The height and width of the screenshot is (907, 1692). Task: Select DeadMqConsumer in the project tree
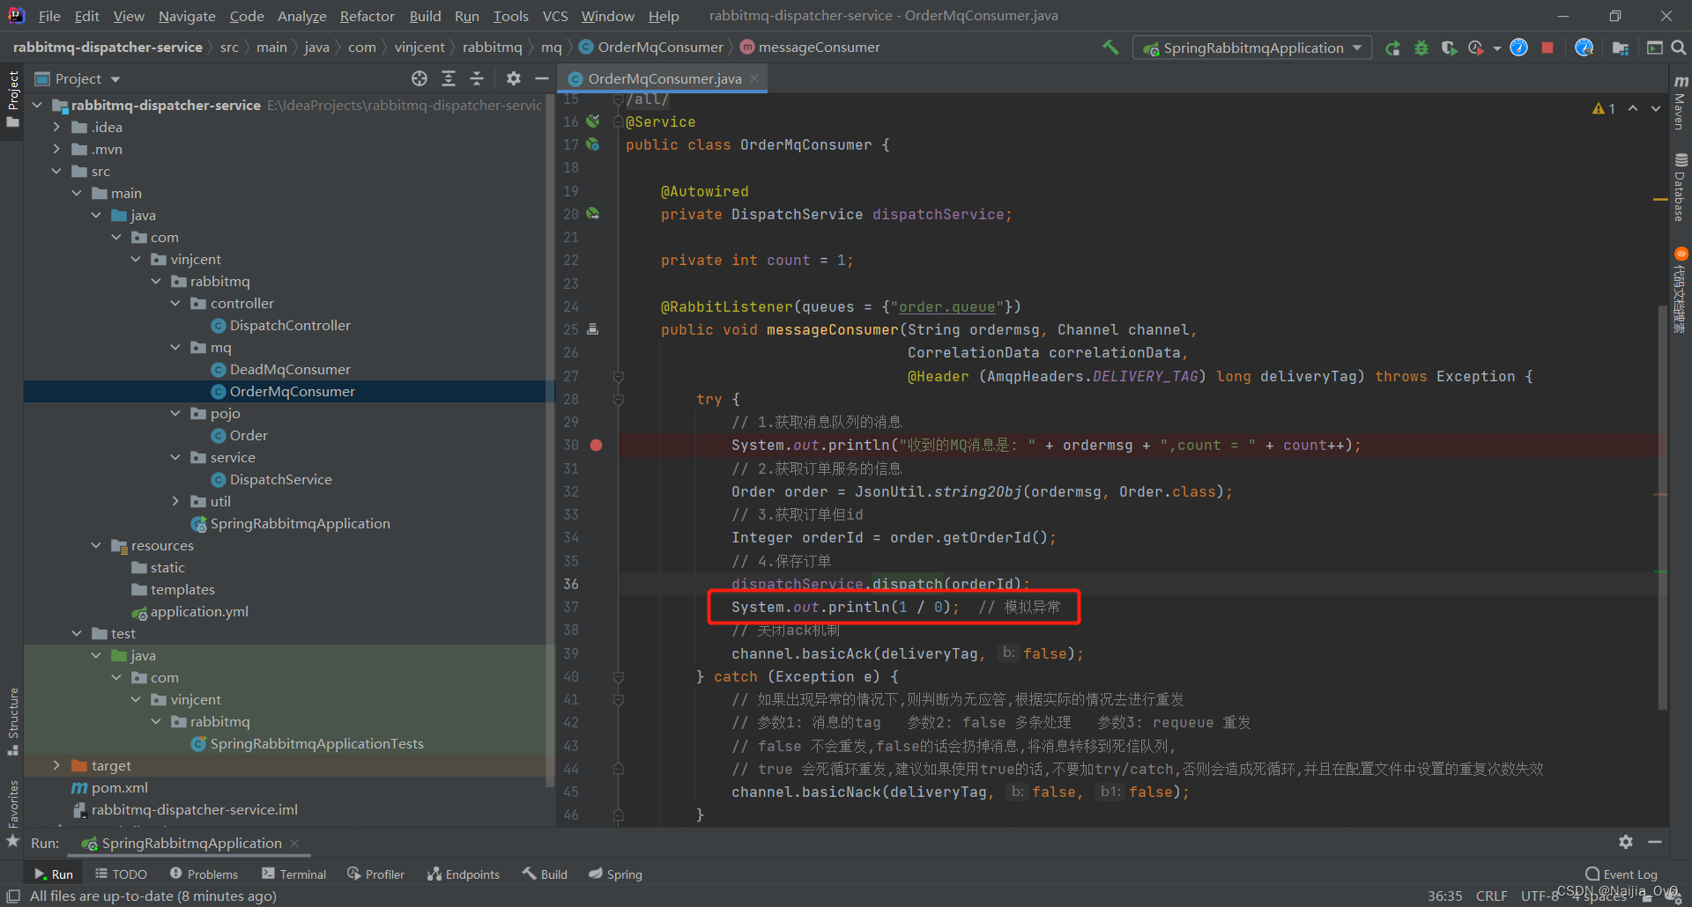(x=290, y=369)
